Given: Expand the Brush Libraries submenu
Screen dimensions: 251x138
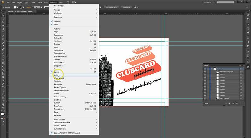Looking at the screenshot, I should point(74,119).
